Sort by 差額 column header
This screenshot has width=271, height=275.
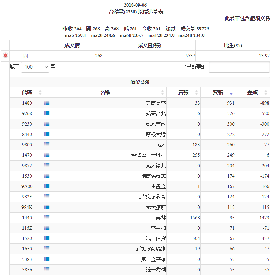click(x=253, y=93)
